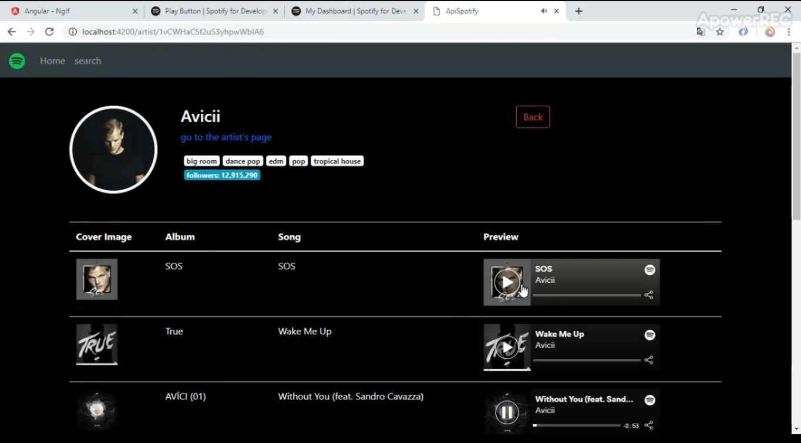Open the Spotify icon on the SOS preview player
The height and width of the screenshot is (443, 801).
click(649, 270)
